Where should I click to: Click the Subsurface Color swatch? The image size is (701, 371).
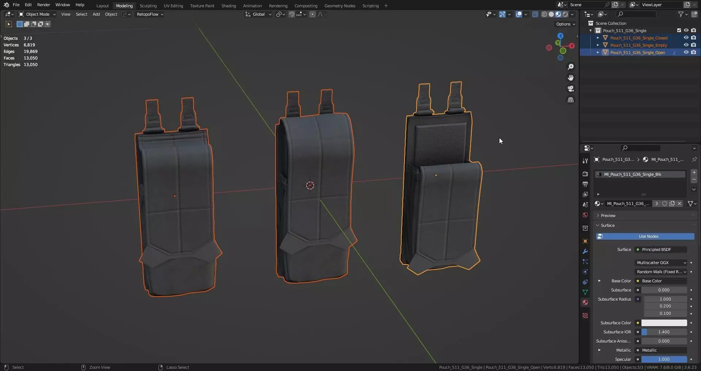[664, 323]
